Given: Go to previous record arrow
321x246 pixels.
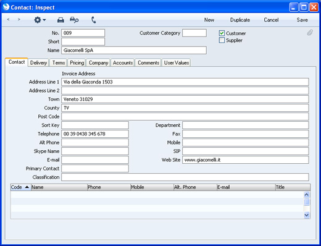Looking at the screenshot, I should click(x=8, y=20).
